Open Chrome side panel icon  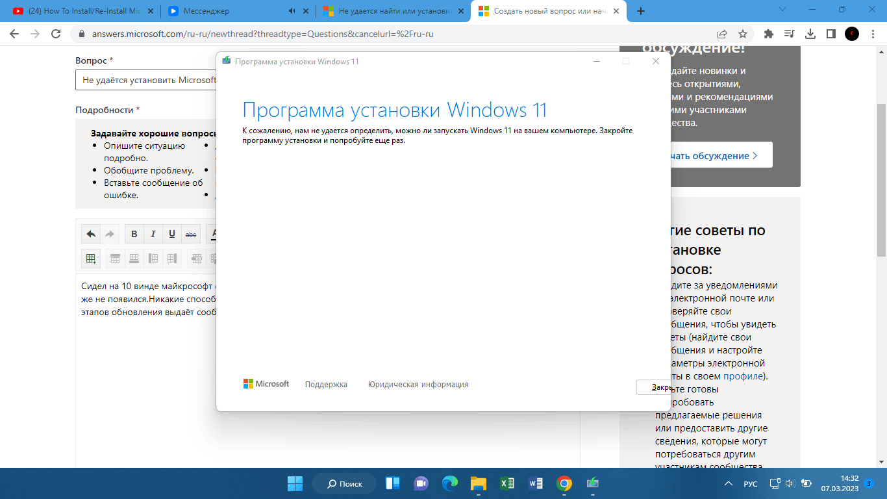[831, 34]
